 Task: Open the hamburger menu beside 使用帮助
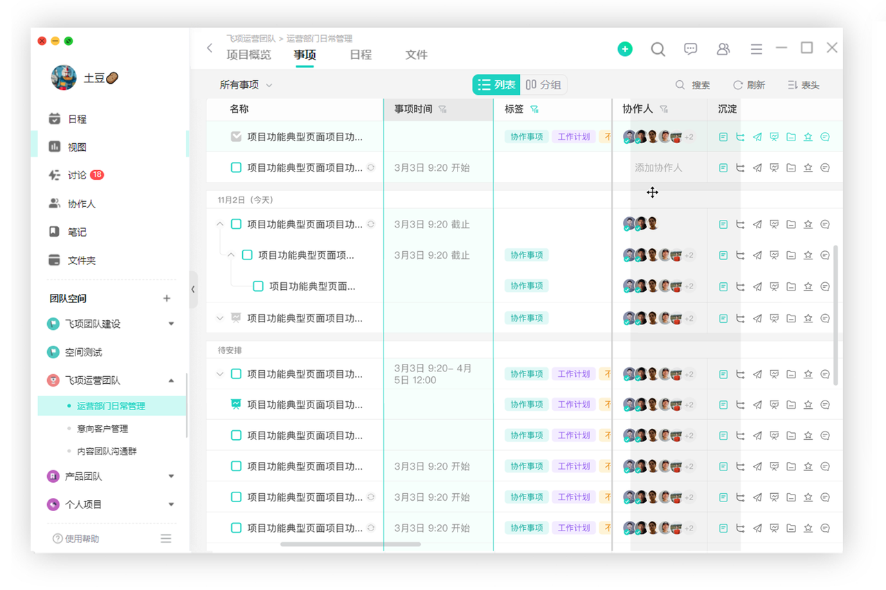pos(166,539)
